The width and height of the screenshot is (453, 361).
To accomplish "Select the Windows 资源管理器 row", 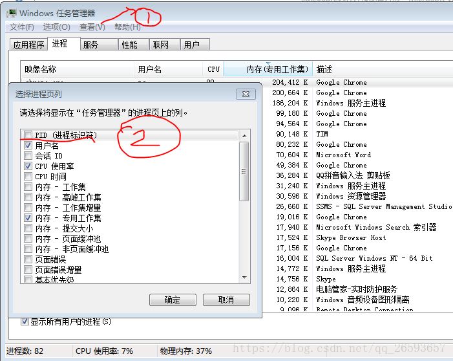I will point(357,196).
